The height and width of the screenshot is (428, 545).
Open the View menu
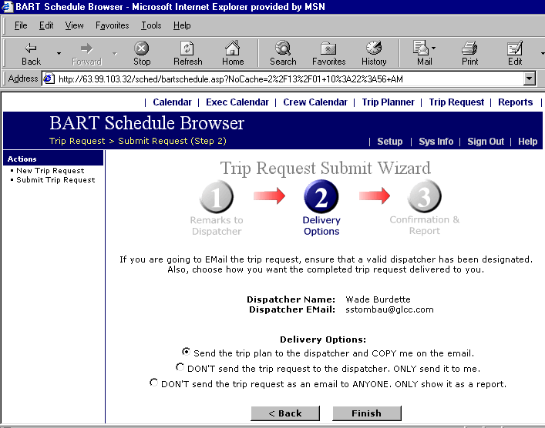click(74, 25)
